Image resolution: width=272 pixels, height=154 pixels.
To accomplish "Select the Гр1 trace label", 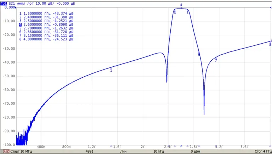I will coord(4,4).
